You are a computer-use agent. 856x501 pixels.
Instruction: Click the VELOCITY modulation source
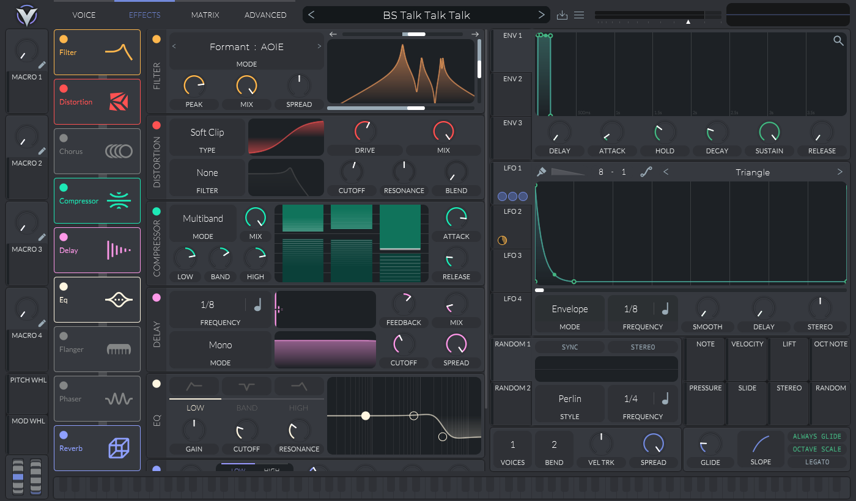[x=747, y=360]
